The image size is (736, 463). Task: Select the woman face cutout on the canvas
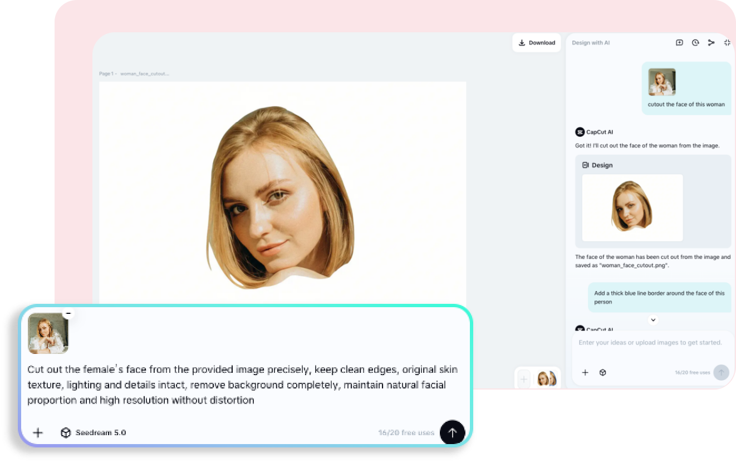[x=281, y=198]
